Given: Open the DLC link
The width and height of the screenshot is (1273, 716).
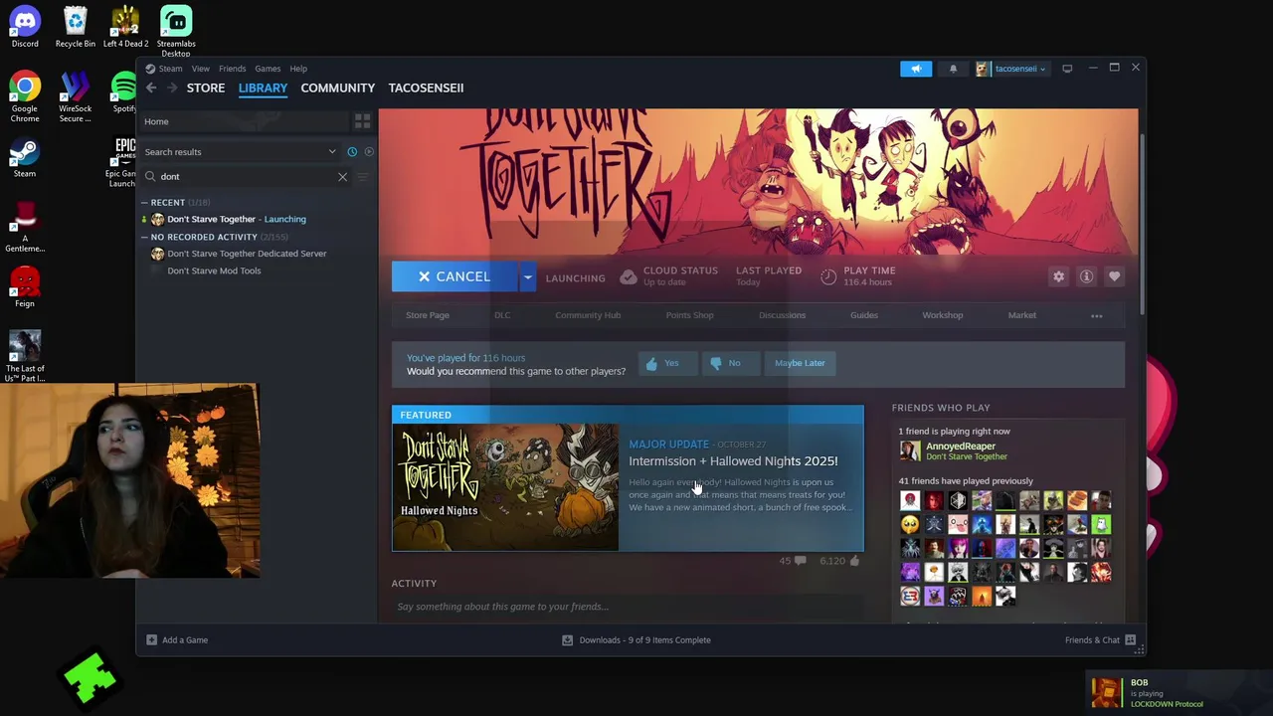Looking at the screenshot, I should [502, 315].
